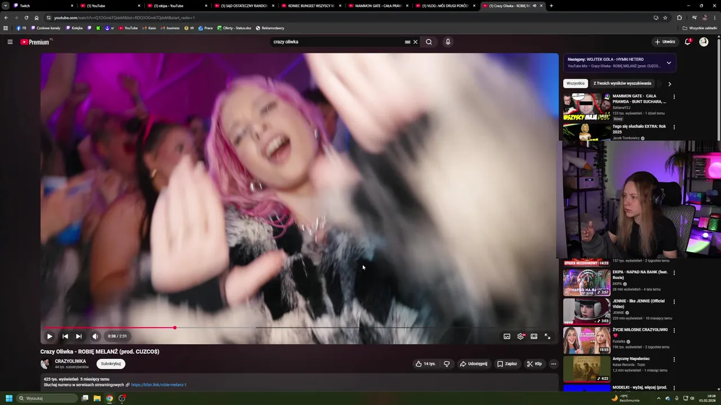Viewport: 721px width, 405px height.
Task: Open Oferty - Status.xlsx bookmark
Action: click(x=234, y=28)
